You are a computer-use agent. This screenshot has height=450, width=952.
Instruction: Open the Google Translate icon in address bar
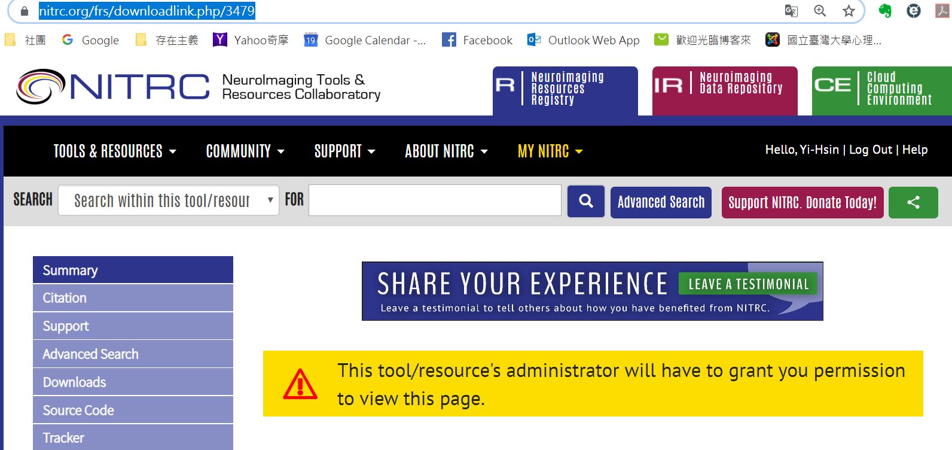coord(791,11)
